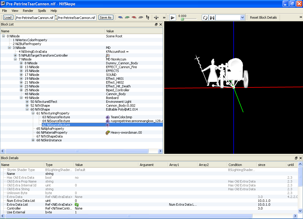This screenshot has width=303, height=219.
Task: Collapse 49 NiNode Bombard
Action: click(x=21, y=98)
